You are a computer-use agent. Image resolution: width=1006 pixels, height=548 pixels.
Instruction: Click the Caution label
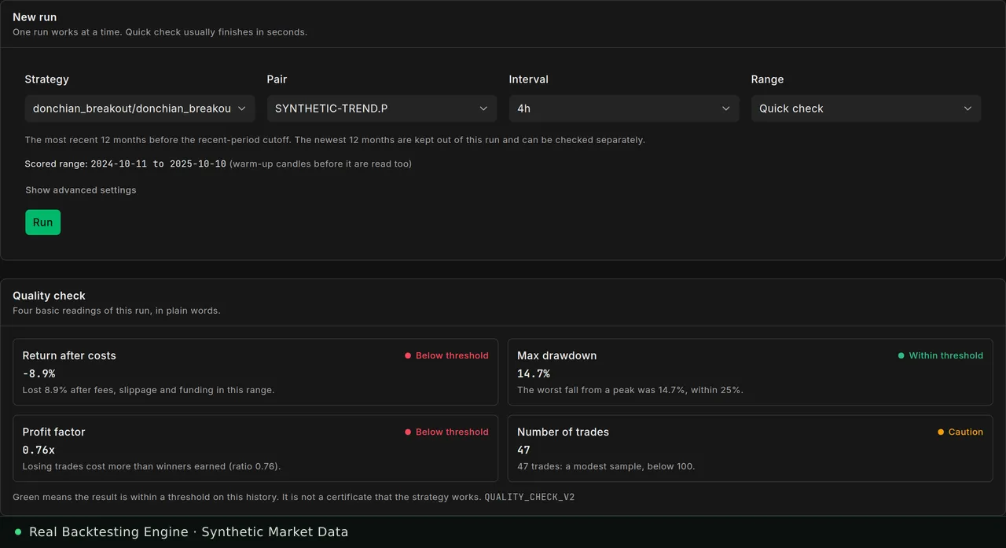click(966, 432)
